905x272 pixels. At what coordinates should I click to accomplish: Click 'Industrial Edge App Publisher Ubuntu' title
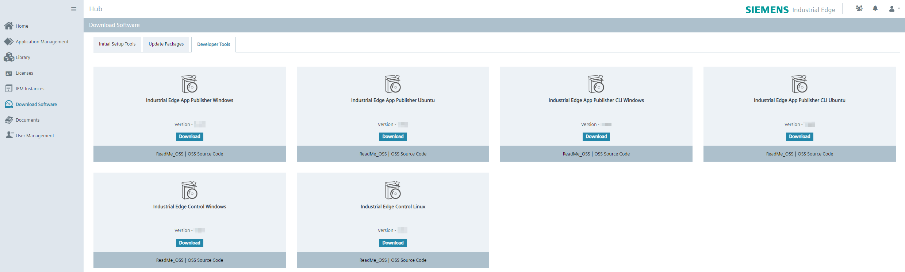tap(393, 100)
